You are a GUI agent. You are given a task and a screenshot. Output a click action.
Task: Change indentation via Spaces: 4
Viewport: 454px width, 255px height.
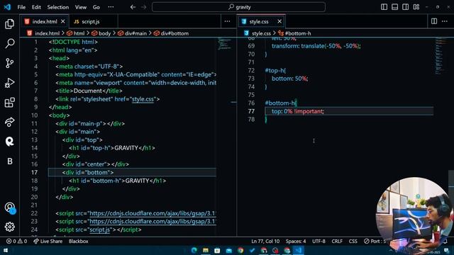(x=296, y=241)
